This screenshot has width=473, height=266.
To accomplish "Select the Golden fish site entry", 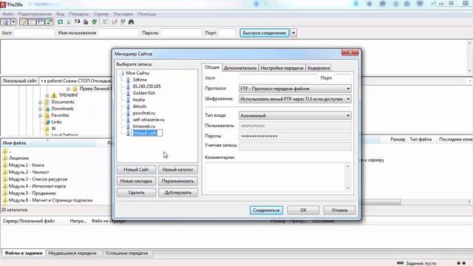I will [144, 93].
